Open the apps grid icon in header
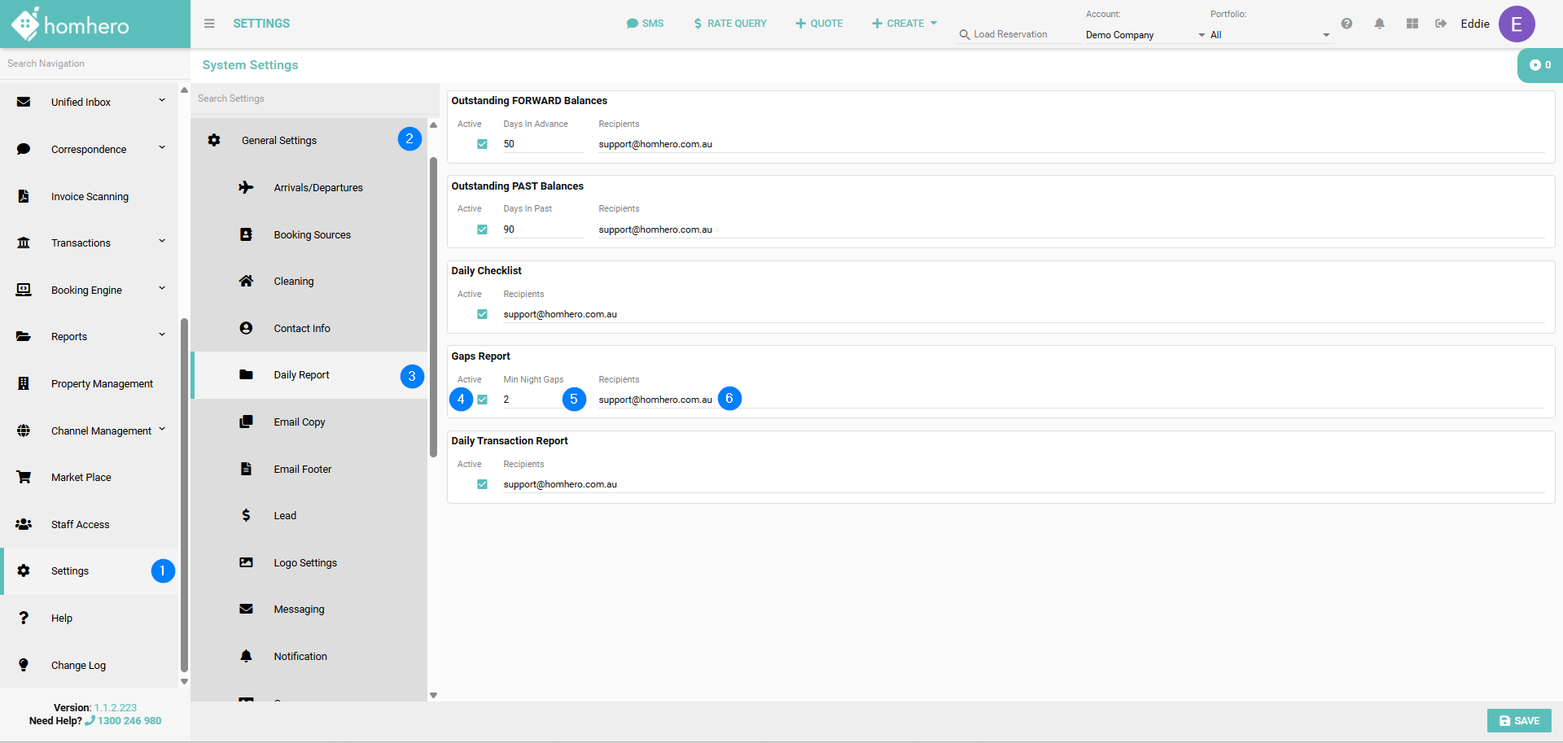This screenshot has height=743, width=1563. pyautogui.click(x=1412, y=24)
